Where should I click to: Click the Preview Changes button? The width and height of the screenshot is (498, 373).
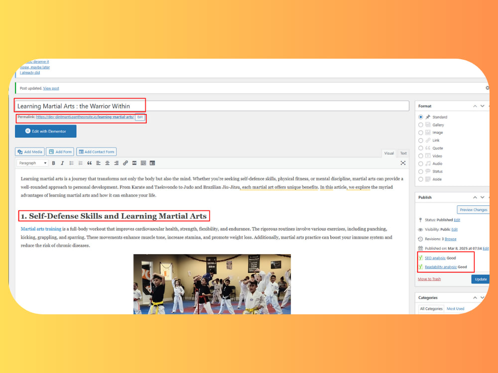(473, 210)
